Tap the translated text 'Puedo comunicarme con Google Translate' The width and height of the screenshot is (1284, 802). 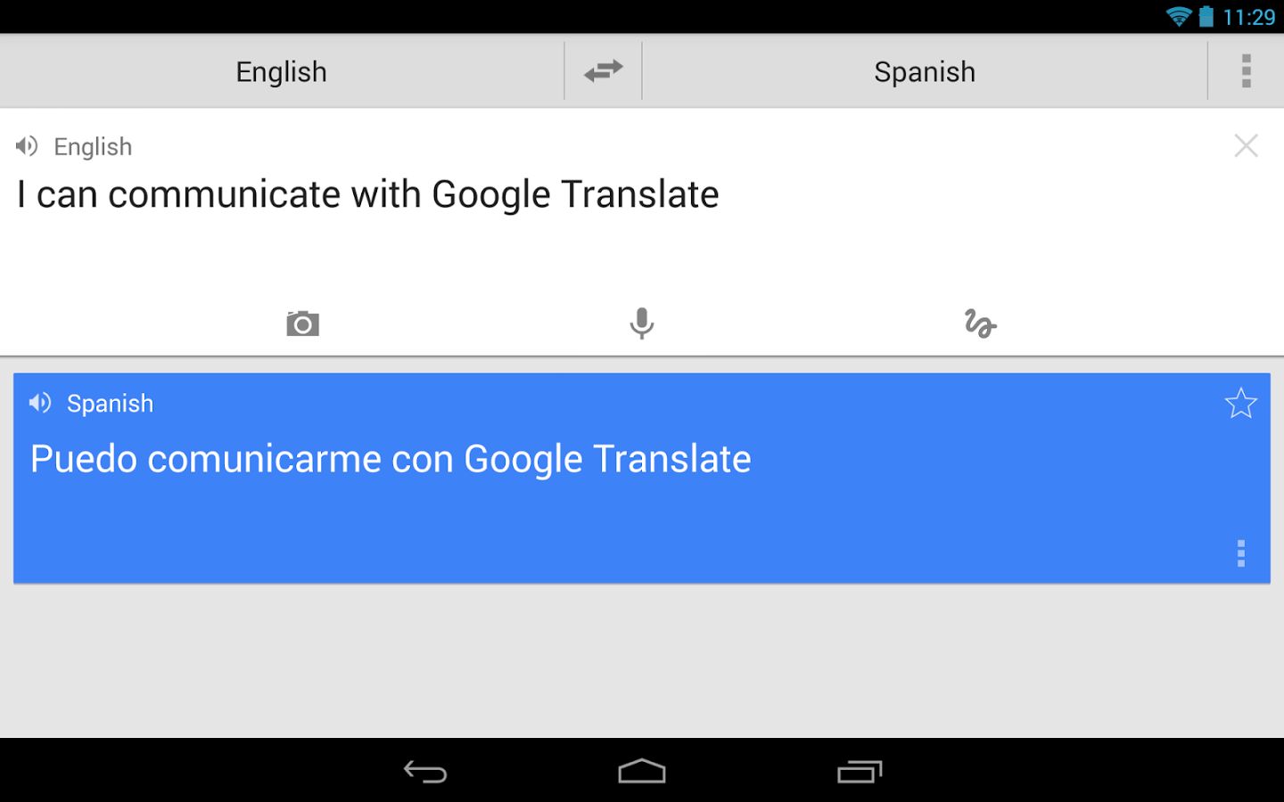point(391,460)
